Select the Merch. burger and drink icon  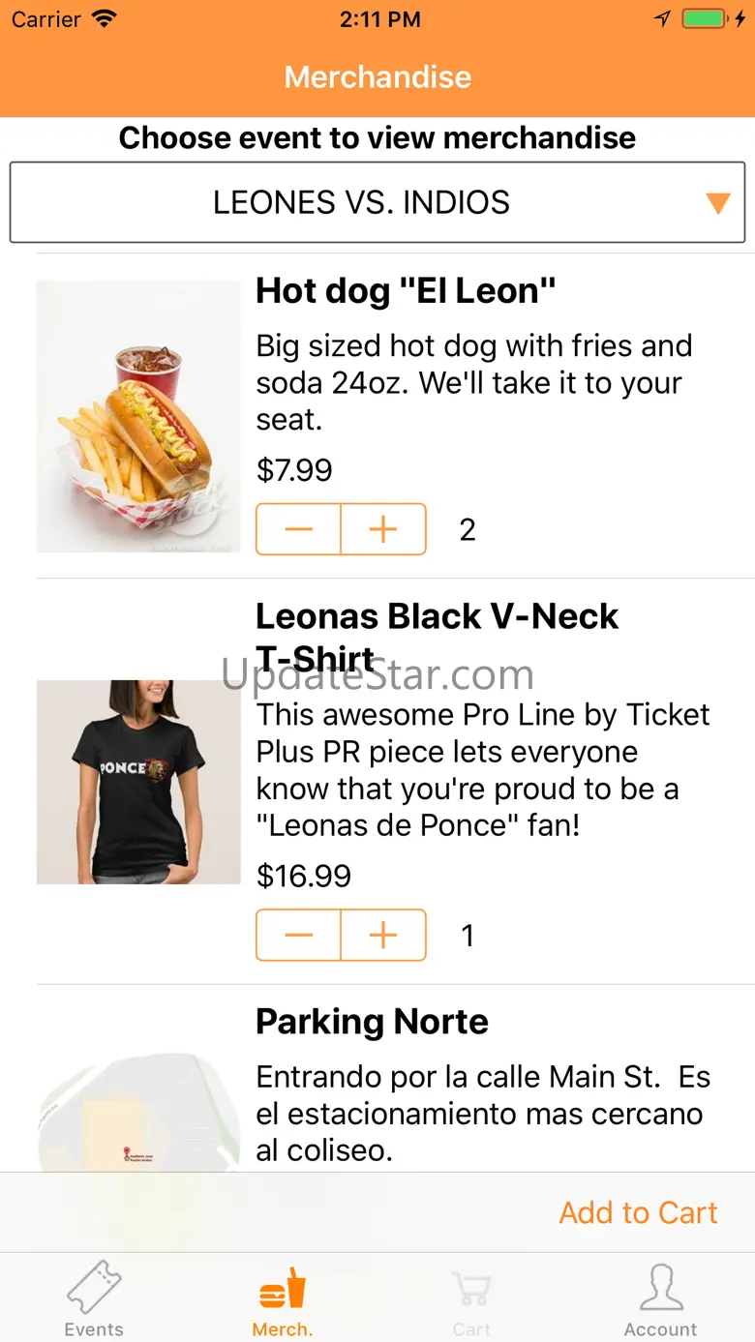coord(283,1288)
